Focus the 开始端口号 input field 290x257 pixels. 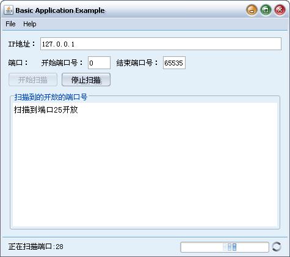coord(99,63)
